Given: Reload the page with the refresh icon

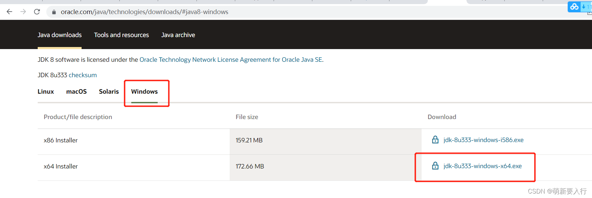Looking at the screenshot, I should 37,12.
